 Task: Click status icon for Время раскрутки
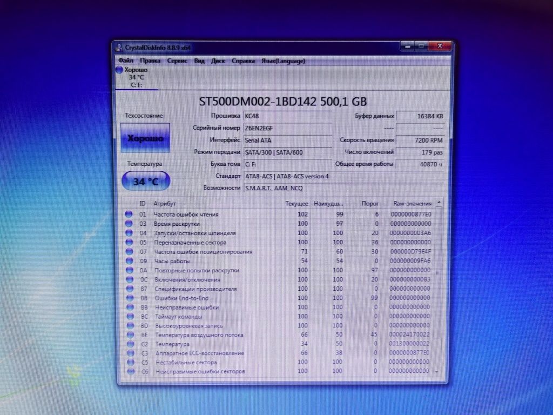tap(129, 223)
